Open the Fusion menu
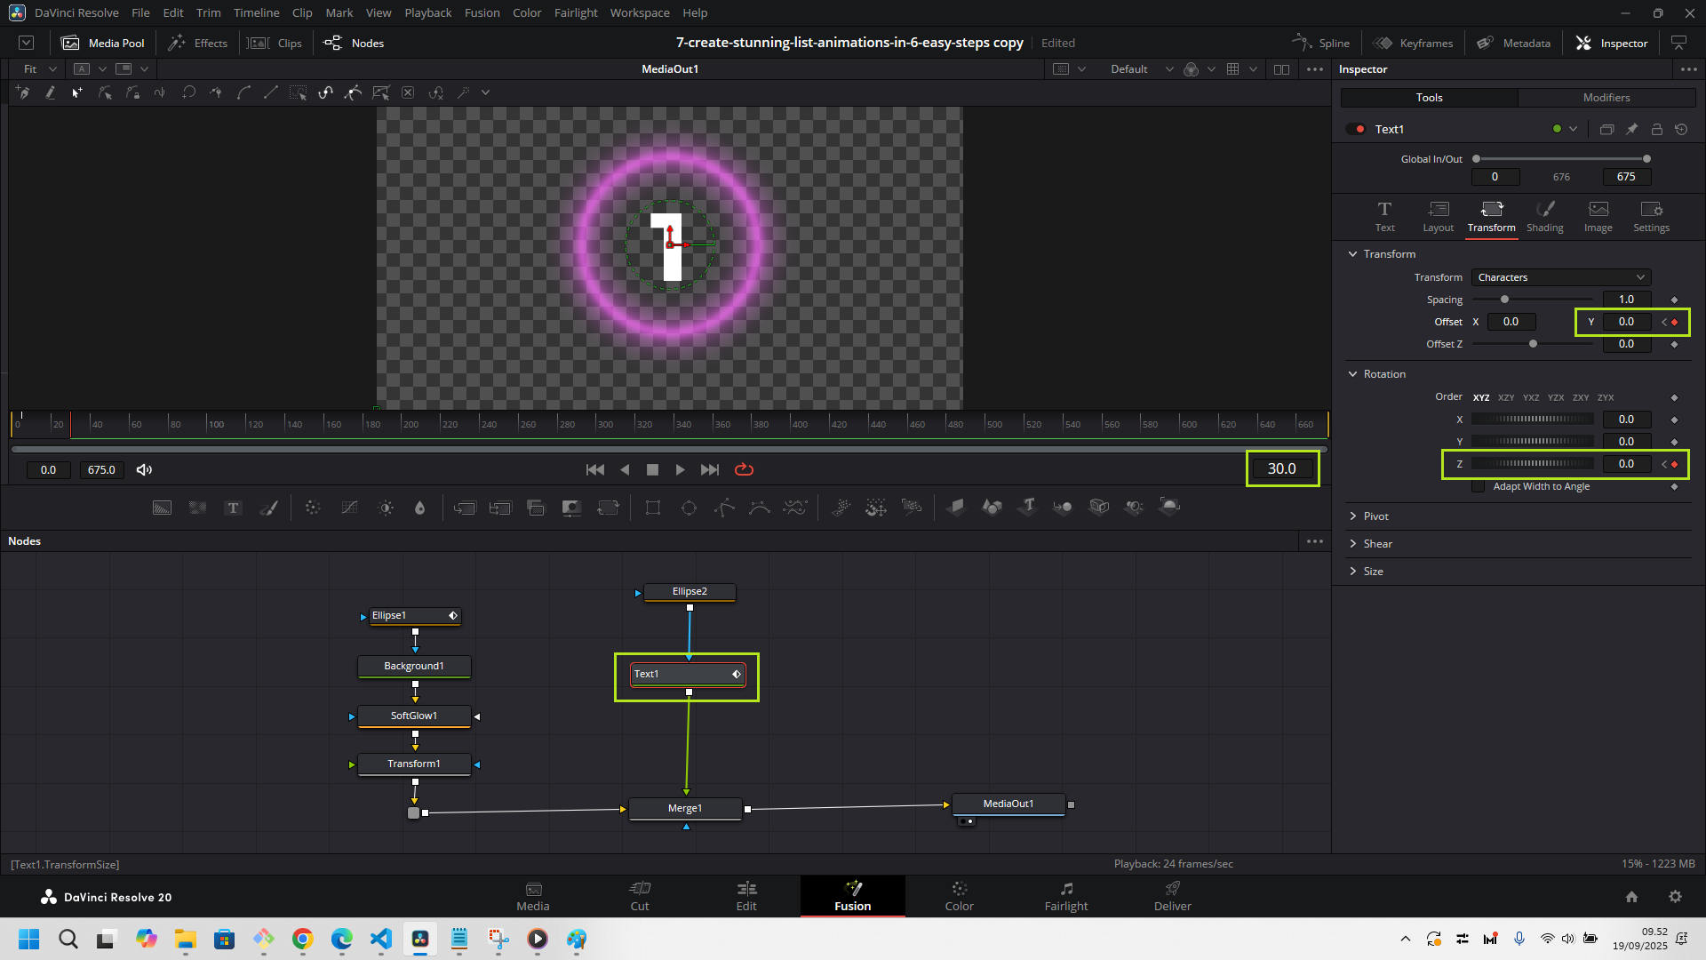 pos(482,12)
